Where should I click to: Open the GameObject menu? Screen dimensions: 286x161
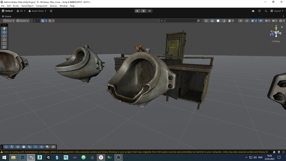pyautogui.click(x=27, y=6)
